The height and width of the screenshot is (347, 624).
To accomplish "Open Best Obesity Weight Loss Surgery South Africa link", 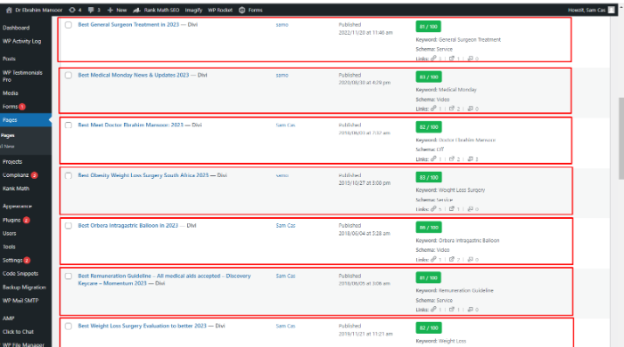I will click(143, 175).
